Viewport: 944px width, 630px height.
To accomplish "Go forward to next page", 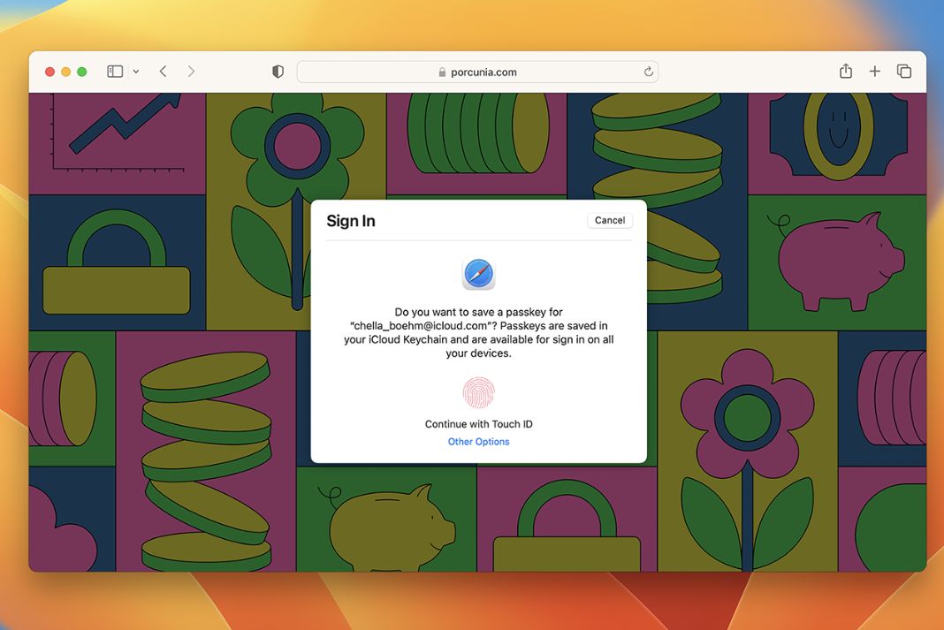I will click(x=191, y=71).
